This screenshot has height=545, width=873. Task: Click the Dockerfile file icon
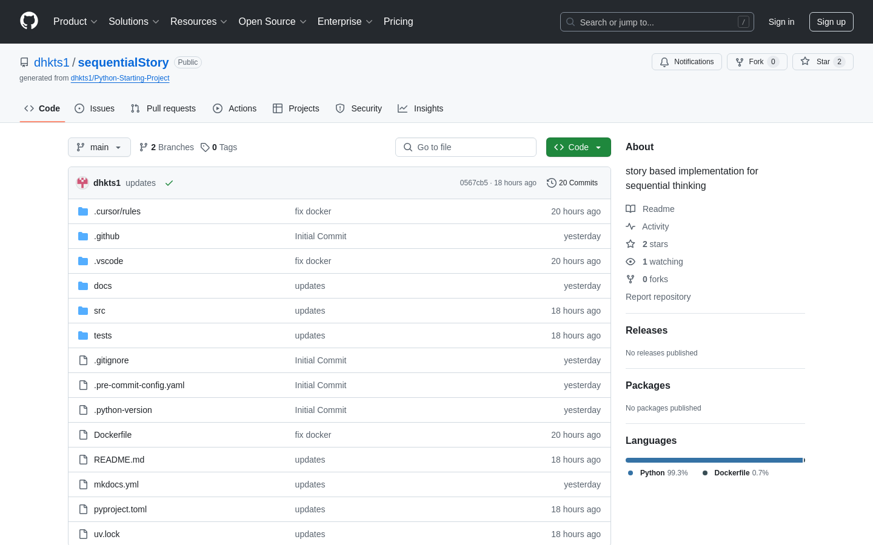click(83, 435)
